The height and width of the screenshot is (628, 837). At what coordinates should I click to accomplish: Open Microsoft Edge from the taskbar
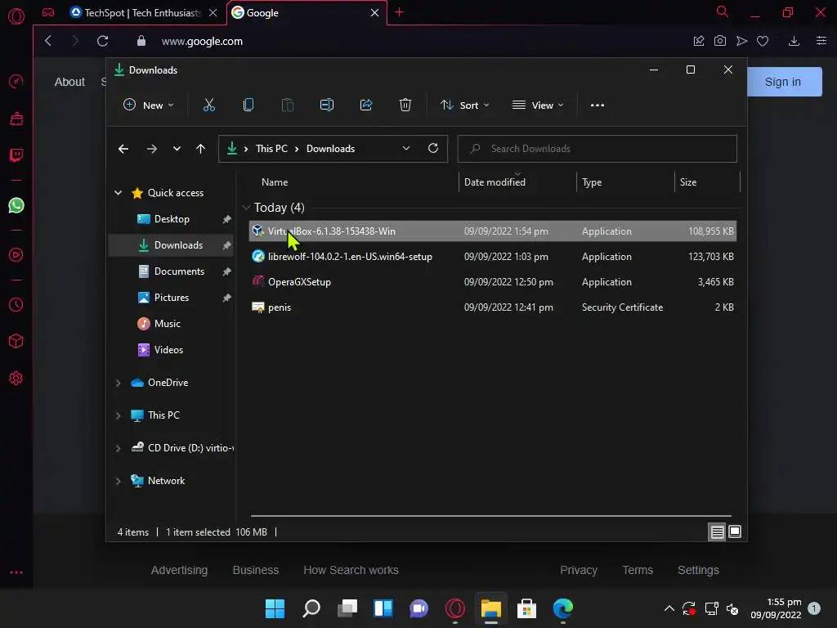pos(562,608)
